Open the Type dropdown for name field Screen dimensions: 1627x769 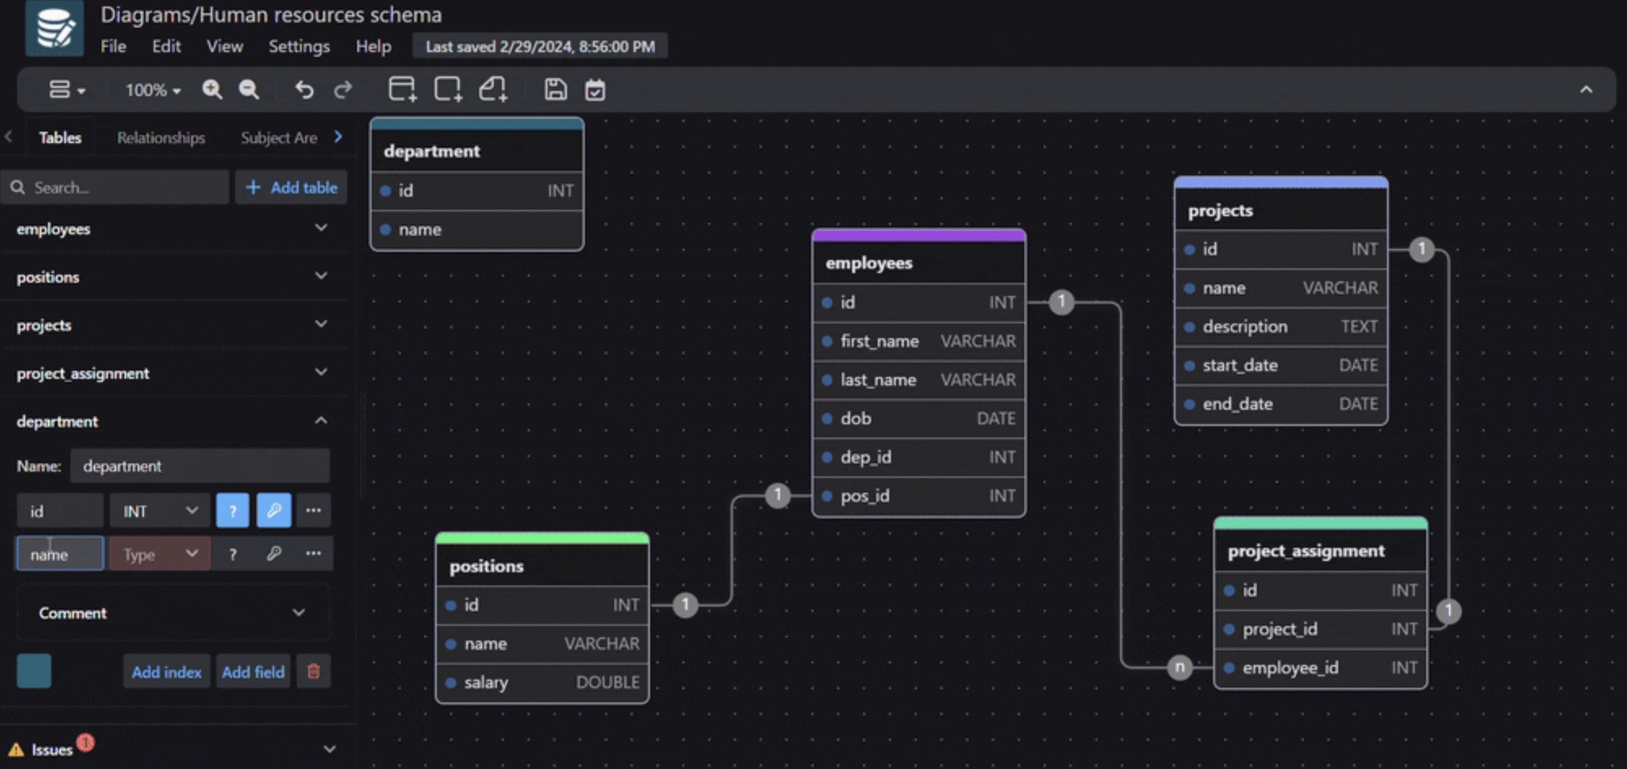click(x=159, y=554)
